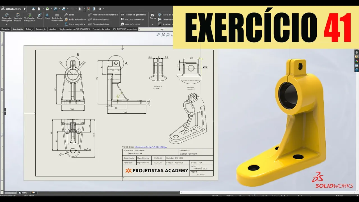This screenshot has width=359, height=202.
Task: Switch to the Avaliar tab
Action: pyautogui.click(x=53, y=29)
